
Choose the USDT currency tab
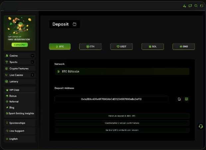pos(121,47)
